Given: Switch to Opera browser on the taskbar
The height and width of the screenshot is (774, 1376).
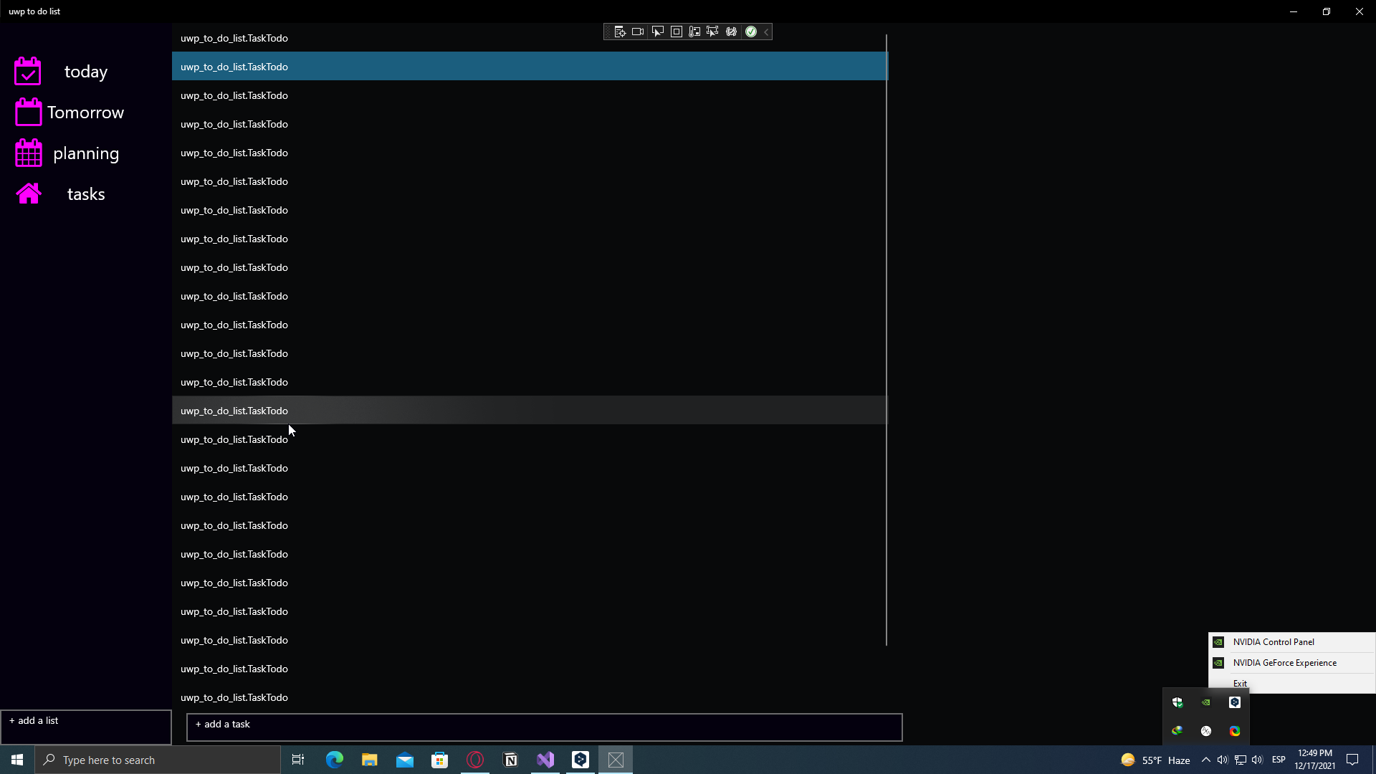Looking at the screenshot, I should coord(475,760).
